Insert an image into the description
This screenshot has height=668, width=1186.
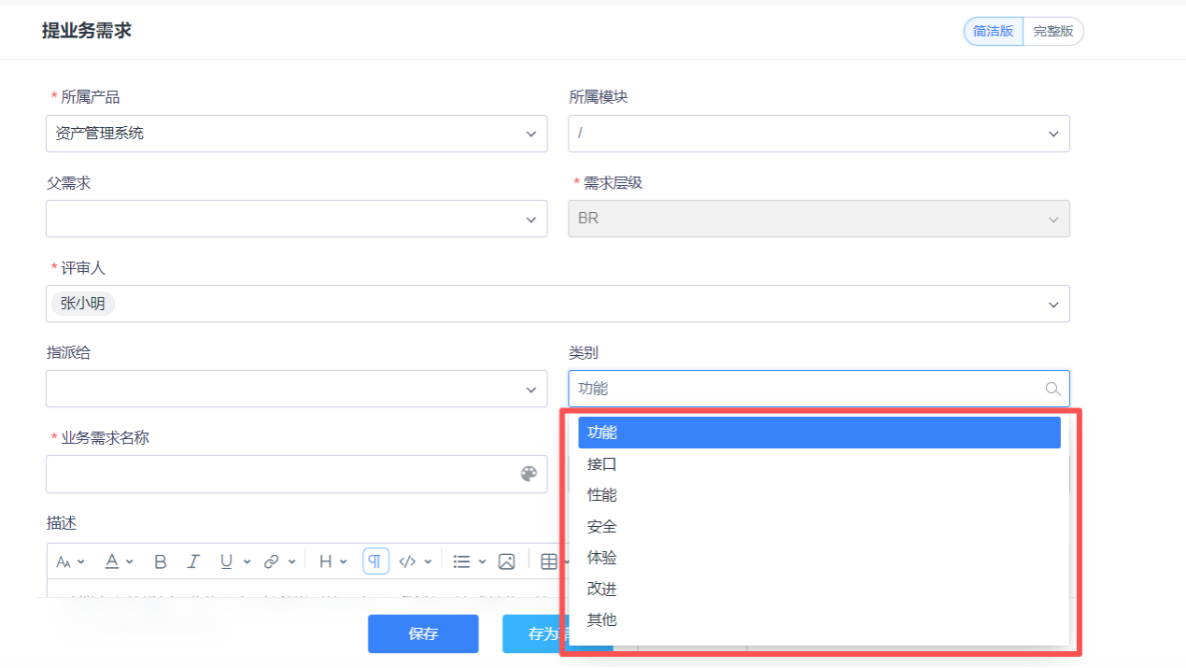coord(506,561)
